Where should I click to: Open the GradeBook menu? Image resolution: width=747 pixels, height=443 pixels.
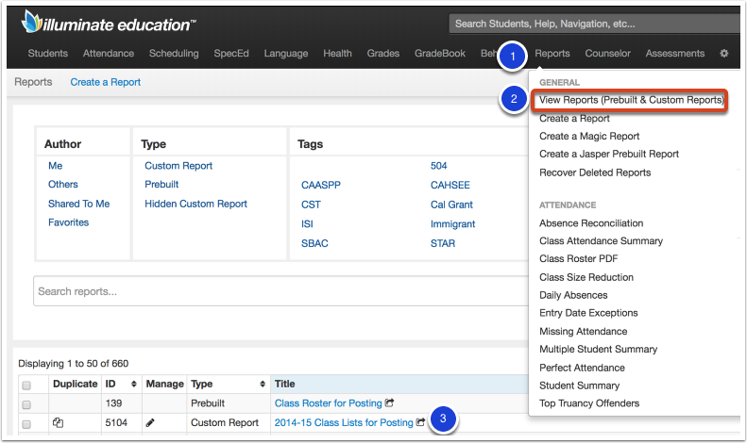(x=440, y=53)
